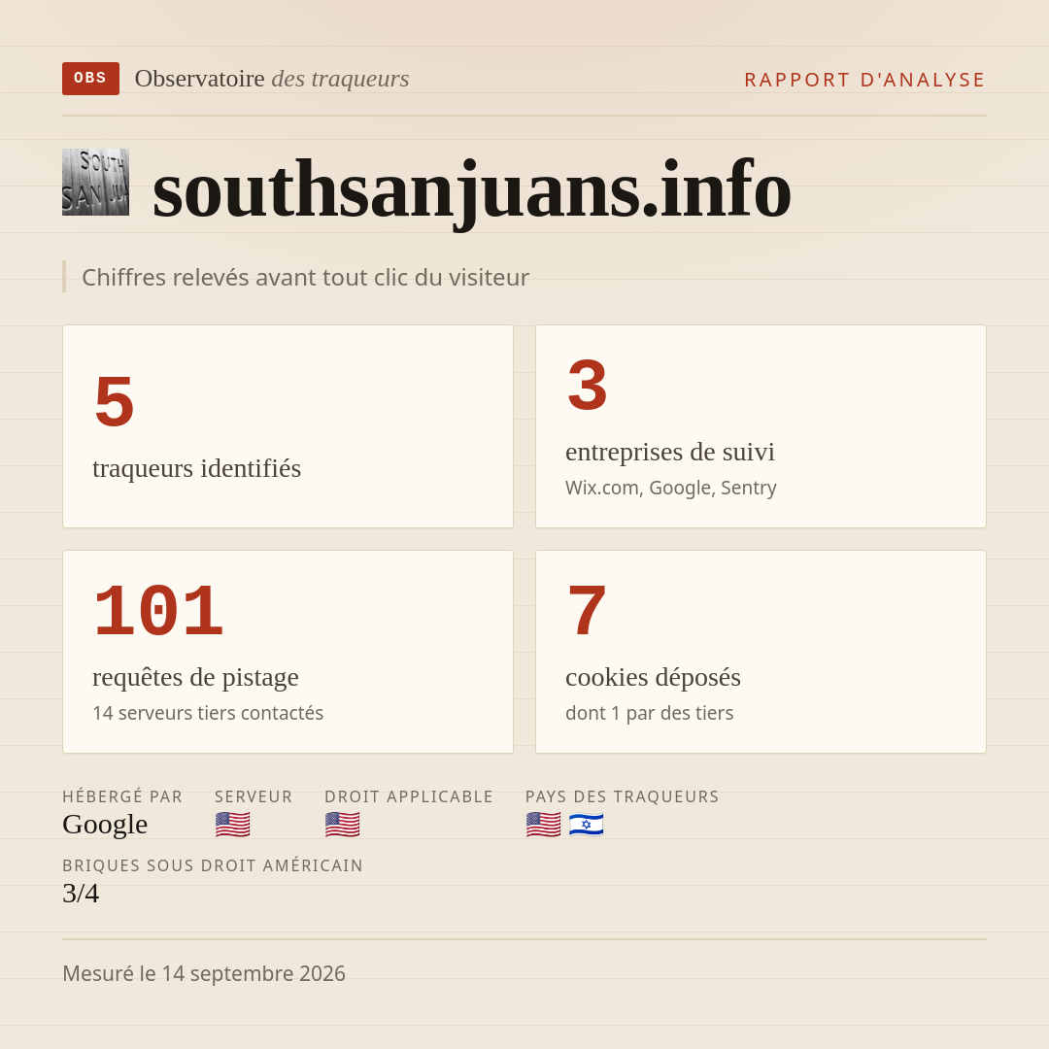Click the requêtes de pistage label
This screenshot has height=1049, width=1049.
195,677
